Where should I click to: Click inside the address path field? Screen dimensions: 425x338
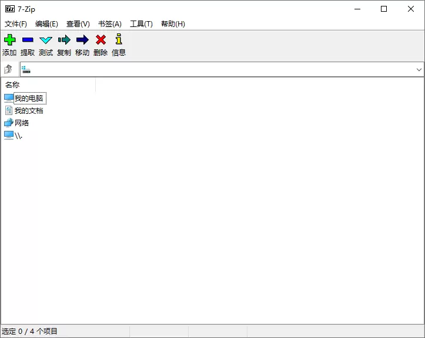[x=222, y=70]
